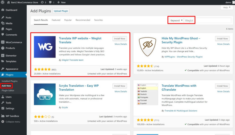Open More Details for Weglot Translate

point(121,44)
